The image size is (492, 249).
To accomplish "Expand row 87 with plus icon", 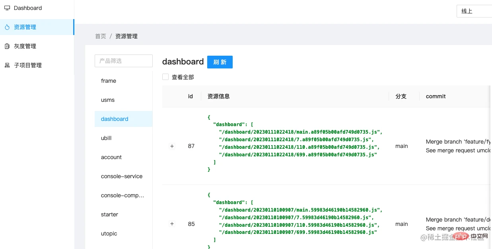I will [x=172, y=146].
